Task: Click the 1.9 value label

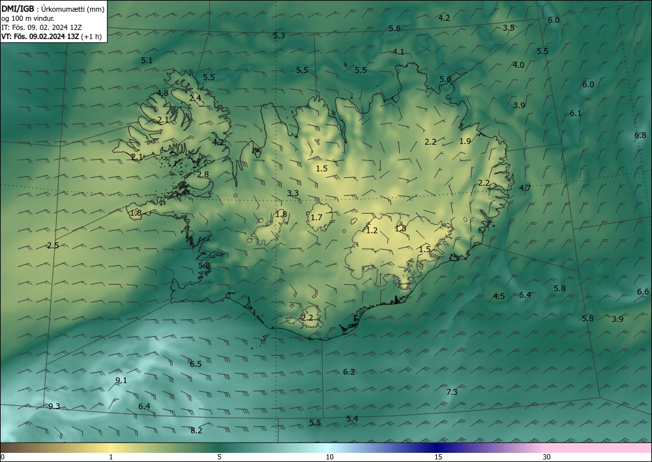Action: 465,141
